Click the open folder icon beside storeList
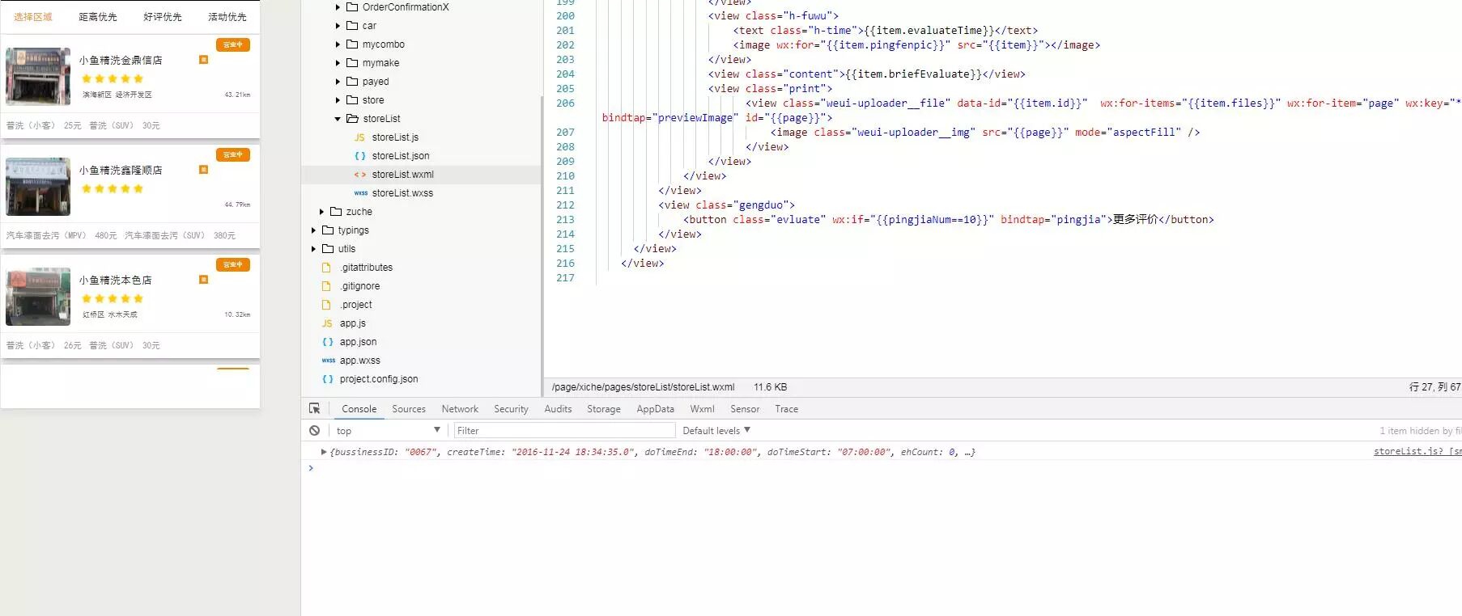Image resolution: width=1462 pixels, height=616 pixels. tap(352, 119)
